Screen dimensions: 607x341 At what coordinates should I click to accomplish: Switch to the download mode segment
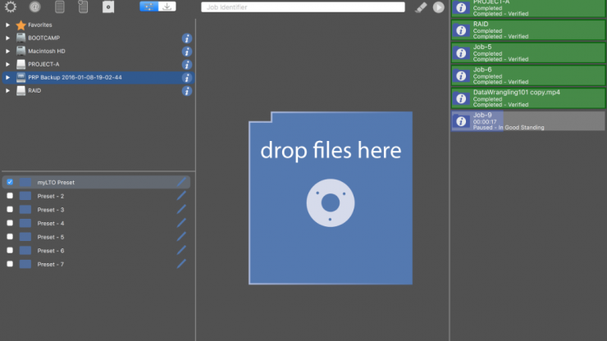tap(167, 7)
